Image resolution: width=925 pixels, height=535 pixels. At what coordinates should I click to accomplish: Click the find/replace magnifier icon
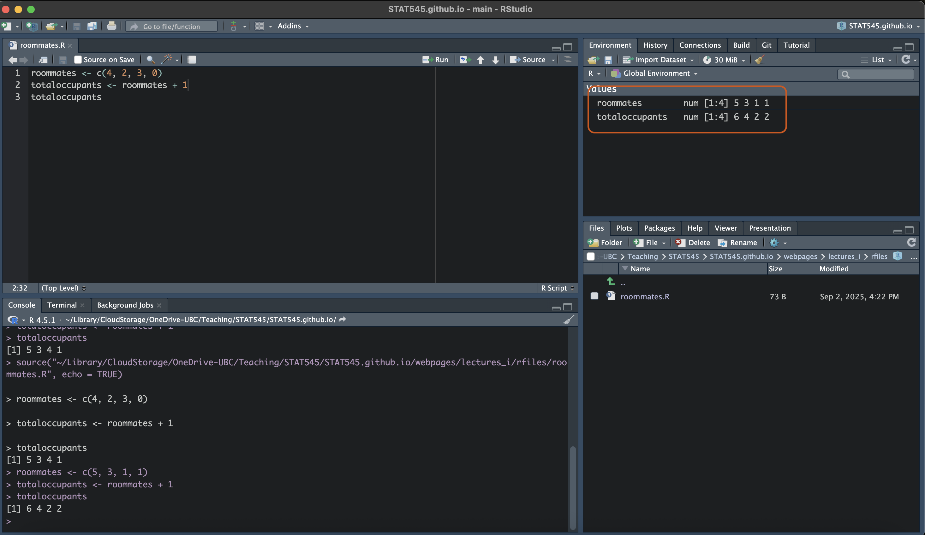tap(151, 60)
